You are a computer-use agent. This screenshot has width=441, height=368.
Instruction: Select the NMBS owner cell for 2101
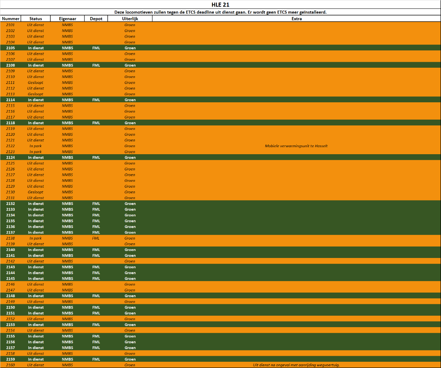67,25
